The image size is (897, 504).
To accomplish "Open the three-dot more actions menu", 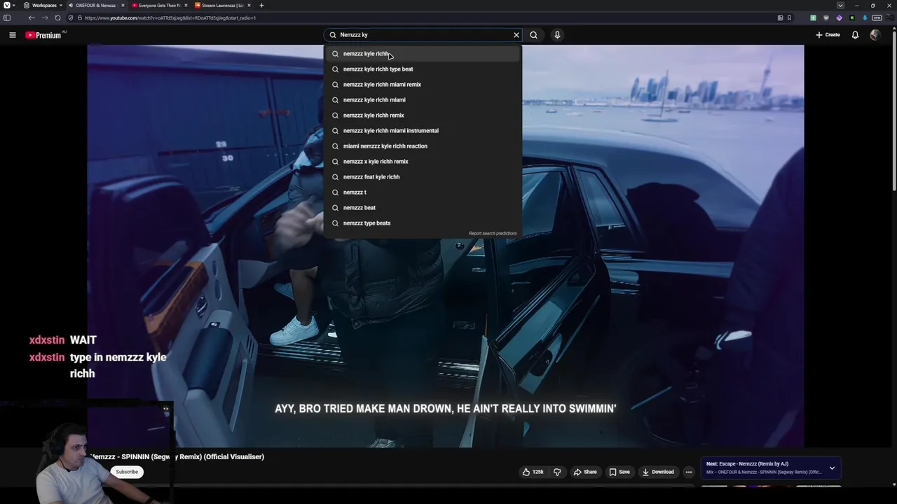I will click(x=688, y=472).
